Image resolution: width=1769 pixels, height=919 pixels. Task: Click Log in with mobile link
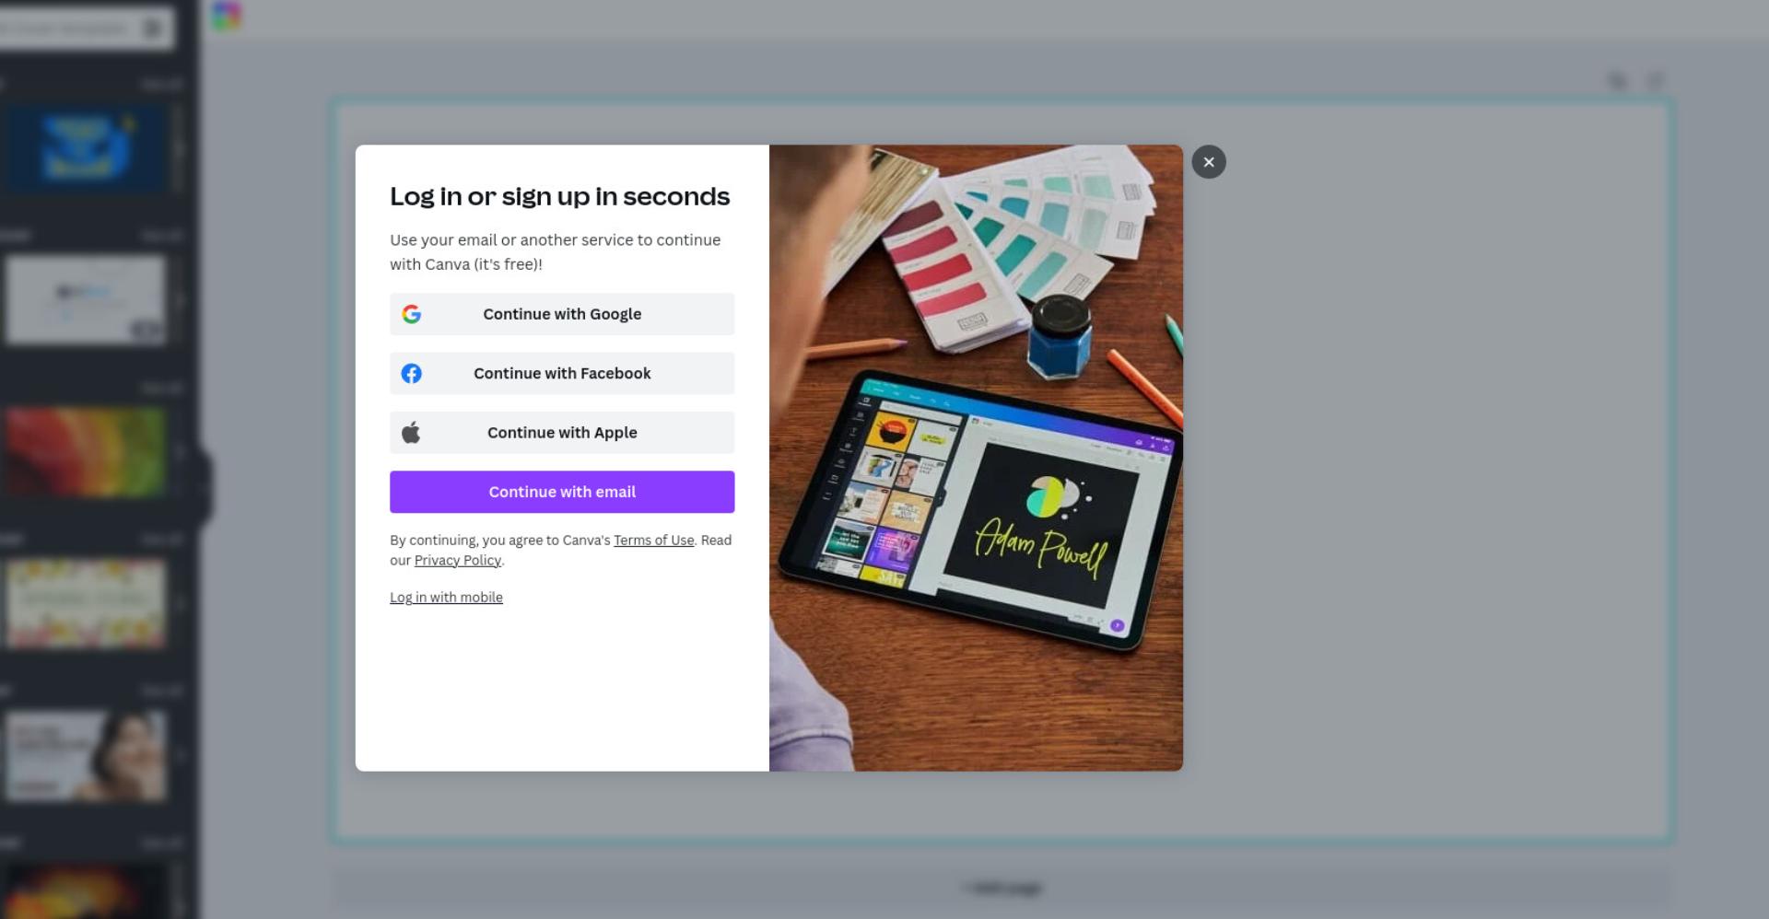[446, 598]
